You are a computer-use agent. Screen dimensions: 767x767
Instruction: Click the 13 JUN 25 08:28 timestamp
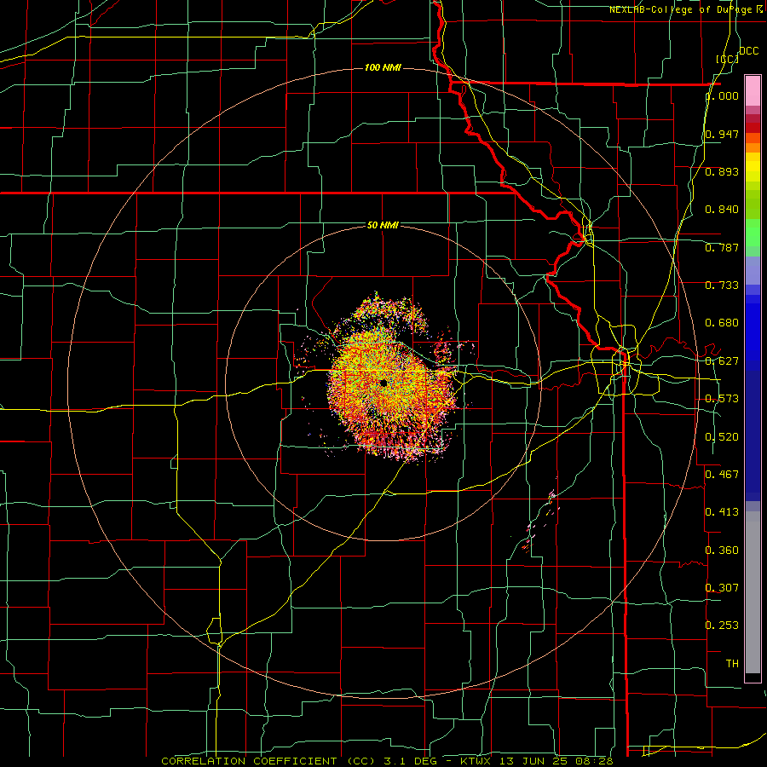(556, 761)
